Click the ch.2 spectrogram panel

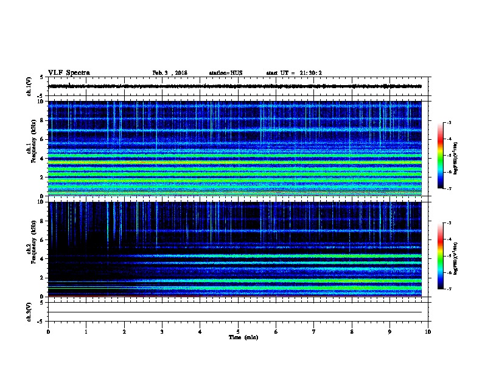tap(235, 249)
